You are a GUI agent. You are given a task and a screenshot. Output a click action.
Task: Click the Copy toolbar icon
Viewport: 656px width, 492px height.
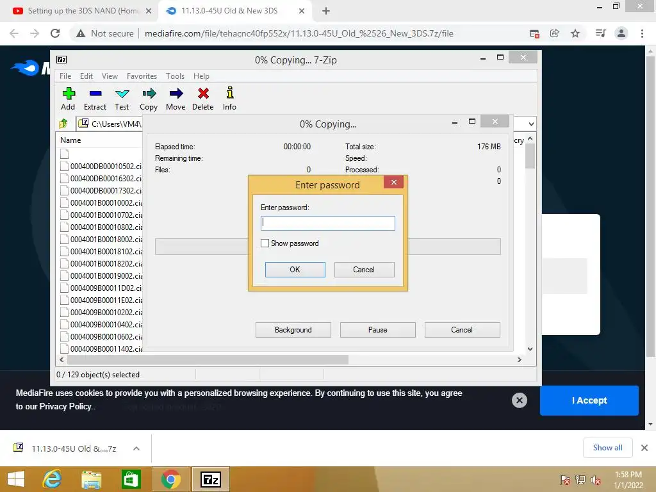(149, 94)
